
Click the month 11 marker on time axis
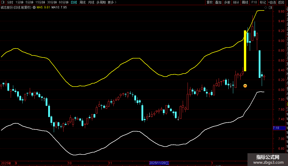(110, 163)
